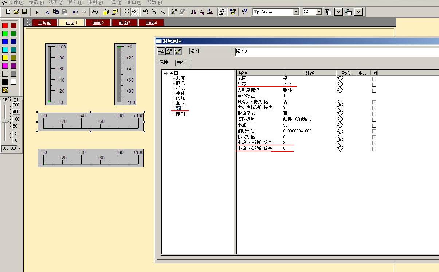The image size is (439, 272).
Task: Switch to the 事件 tab
Action: [x=181, y=63]
